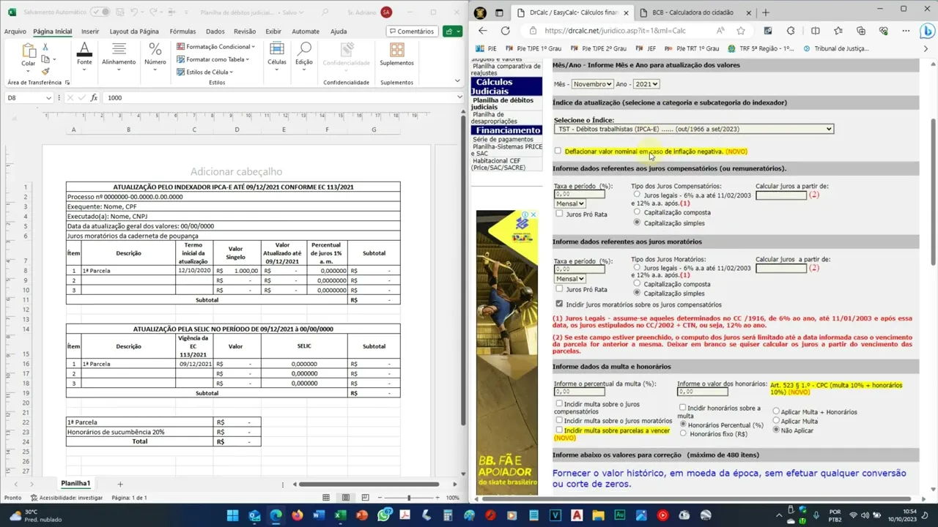The image size is (938, 527).
Task: Check Incidir multa sobre parcelas a vencer
Action: click(559, 430)
